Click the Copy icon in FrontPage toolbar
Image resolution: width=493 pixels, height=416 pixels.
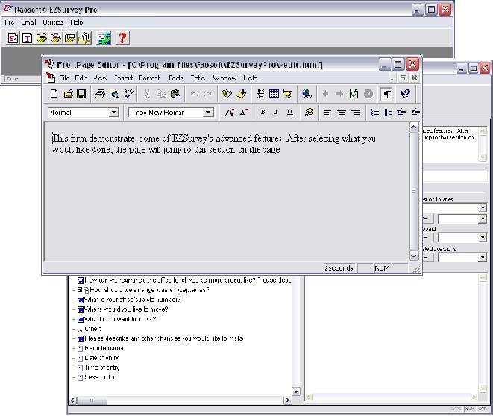(162, 94)
